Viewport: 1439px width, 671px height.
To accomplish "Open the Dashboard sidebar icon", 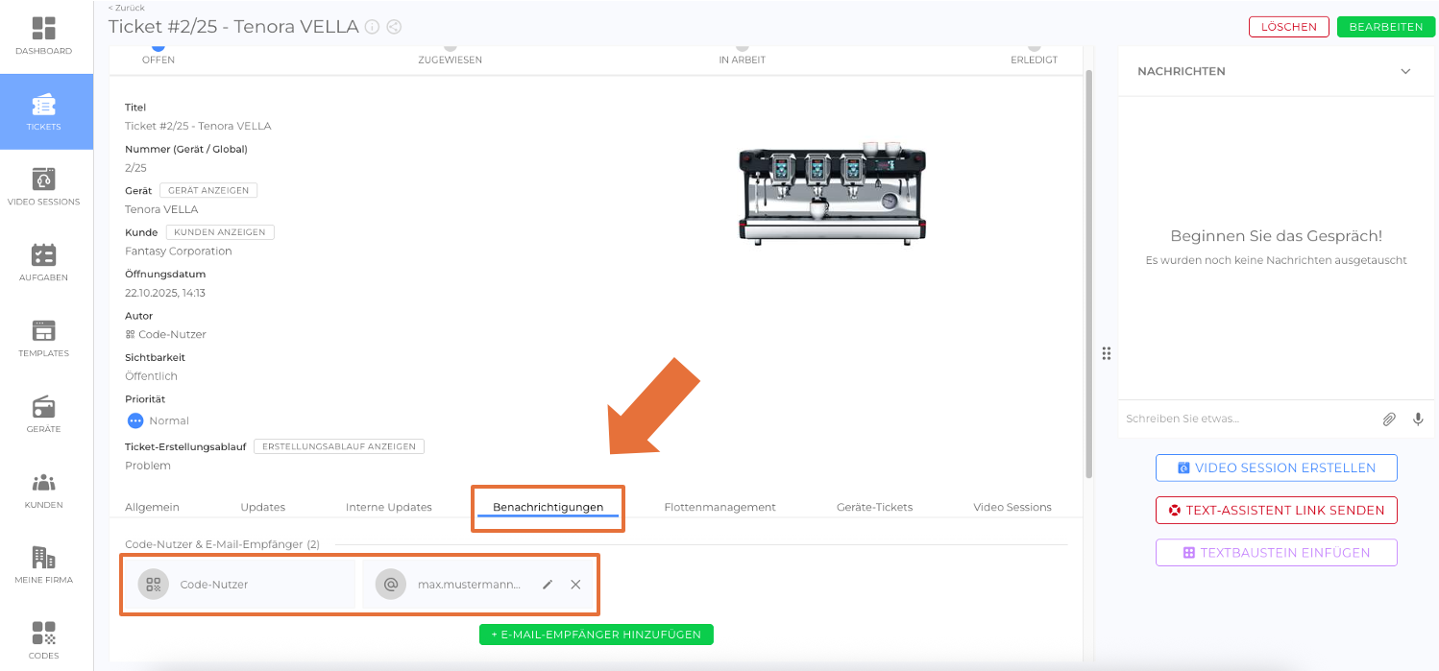I will tap(45, 36).
